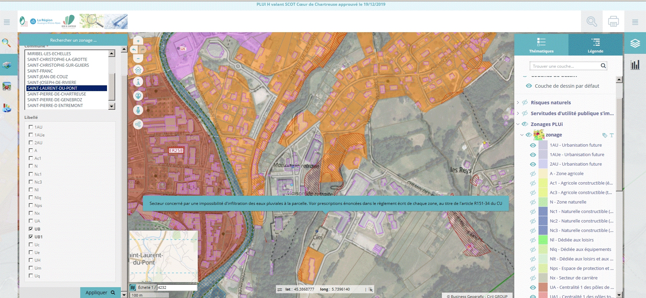Click the Échelle scale input field
Viewport: 646px width, 298px height.
pyautogui.click(x=177, y=288)
